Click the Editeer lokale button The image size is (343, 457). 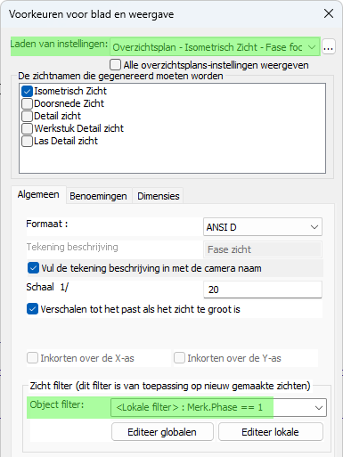click(x=271, y=432)
